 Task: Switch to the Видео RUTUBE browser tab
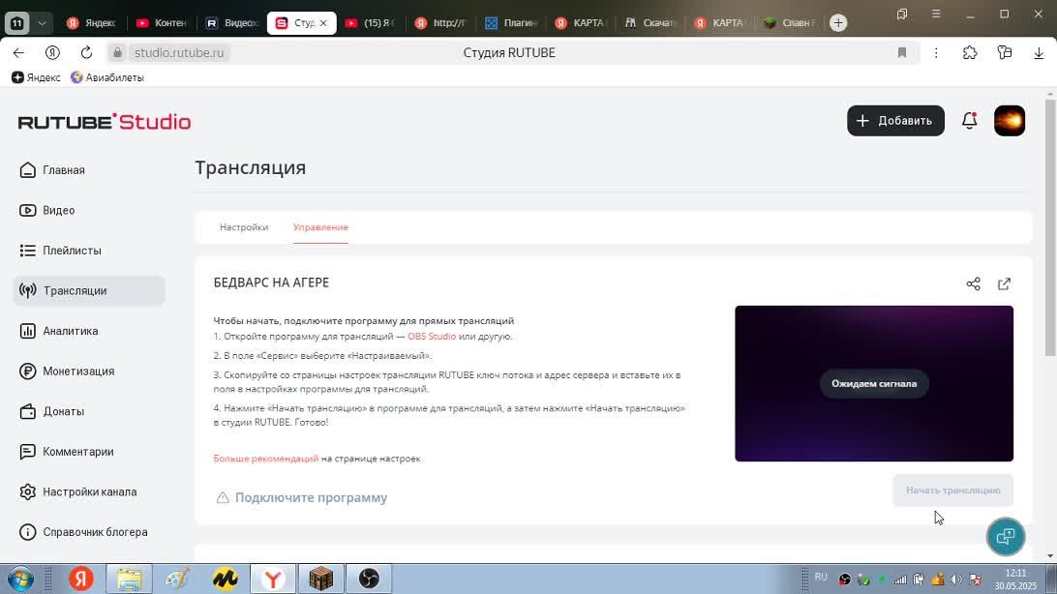[x=231, y=23]
